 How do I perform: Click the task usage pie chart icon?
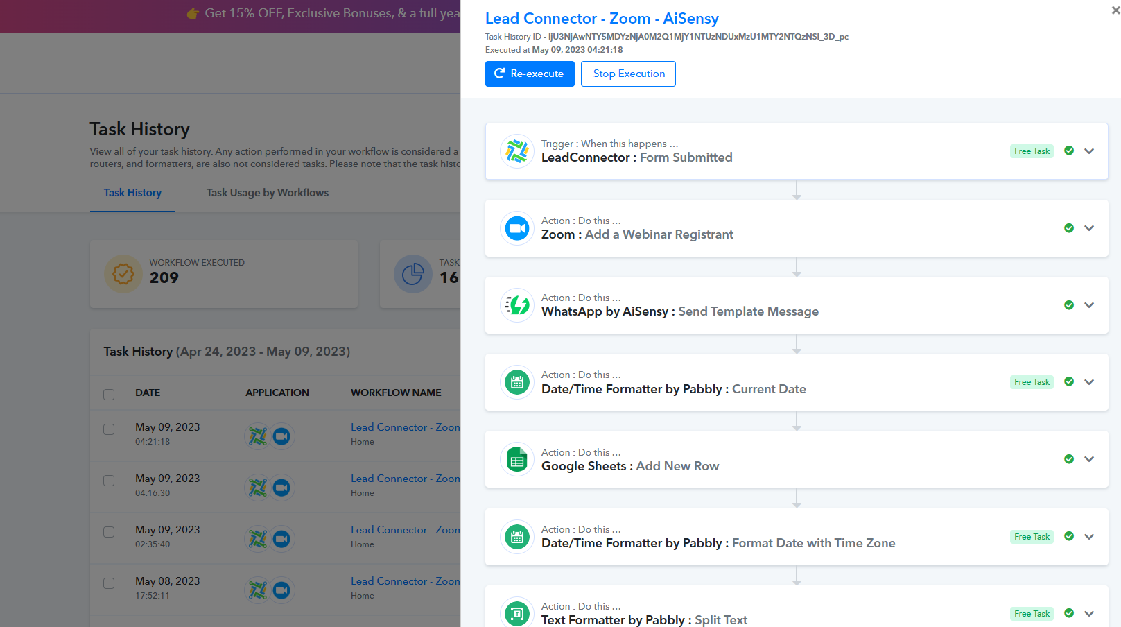click(413, 274)
